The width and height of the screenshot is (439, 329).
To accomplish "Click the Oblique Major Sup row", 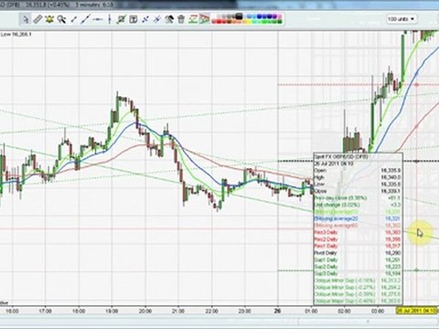I will tap(358, 301).
